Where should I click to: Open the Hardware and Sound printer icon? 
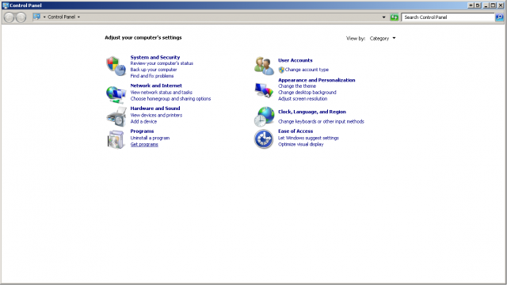(116, 116)
